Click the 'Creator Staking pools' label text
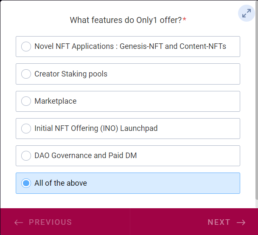258x235 pixels. coord(71,74)
